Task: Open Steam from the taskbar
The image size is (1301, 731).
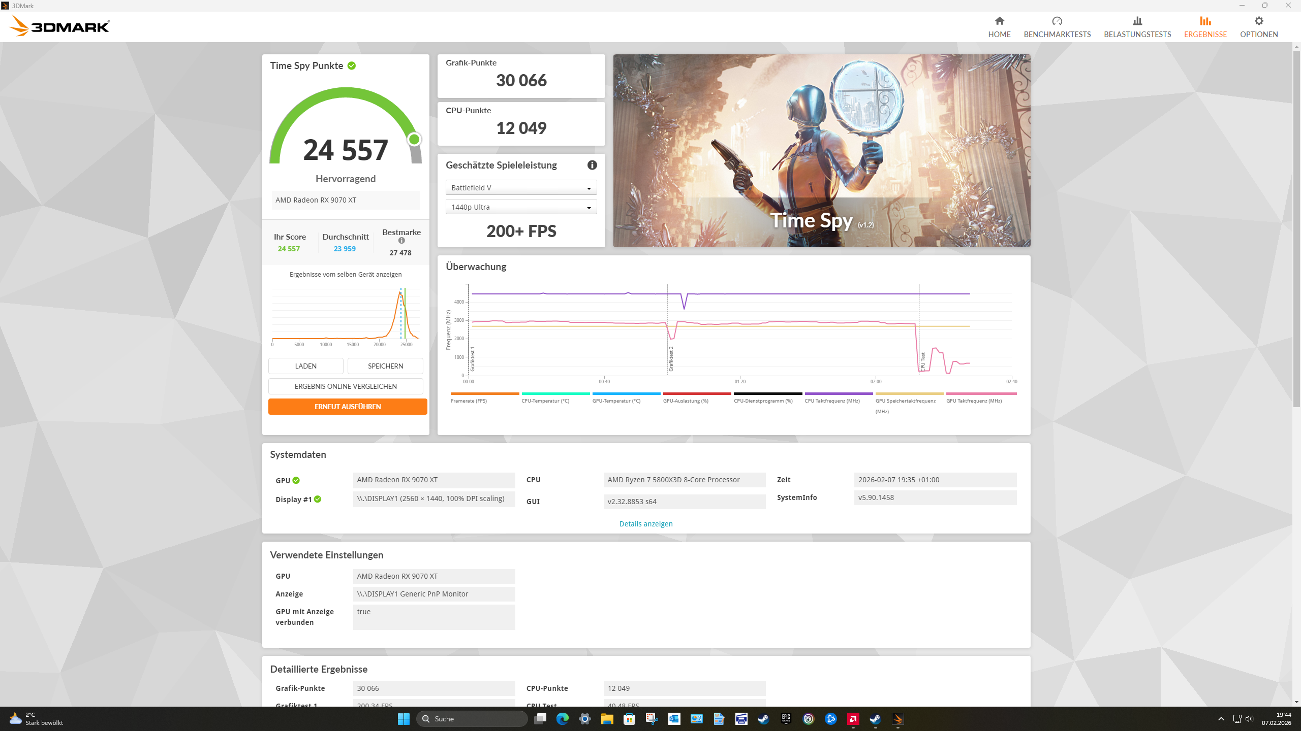Action: [762, 719]
